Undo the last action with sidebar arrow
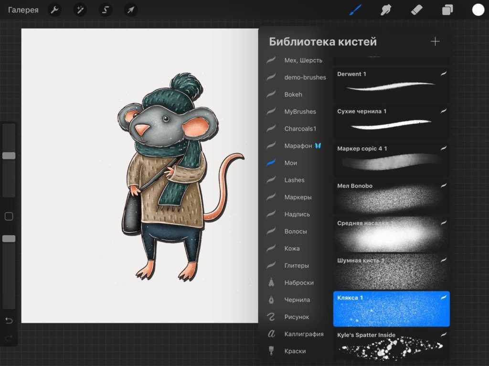Screen dimensions: 489x366 coord(9,320)
